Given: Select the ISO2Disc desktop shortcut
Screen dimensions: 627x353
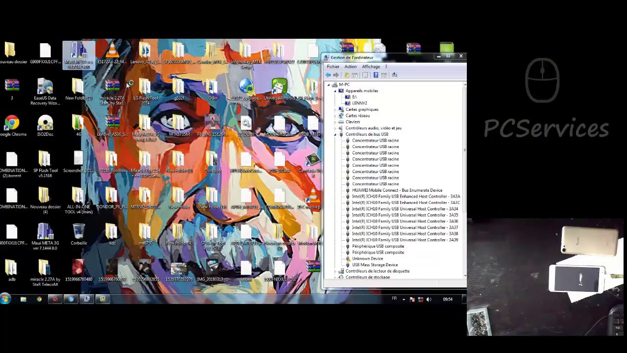Looking at the screenshot, I should pos(45,126).
